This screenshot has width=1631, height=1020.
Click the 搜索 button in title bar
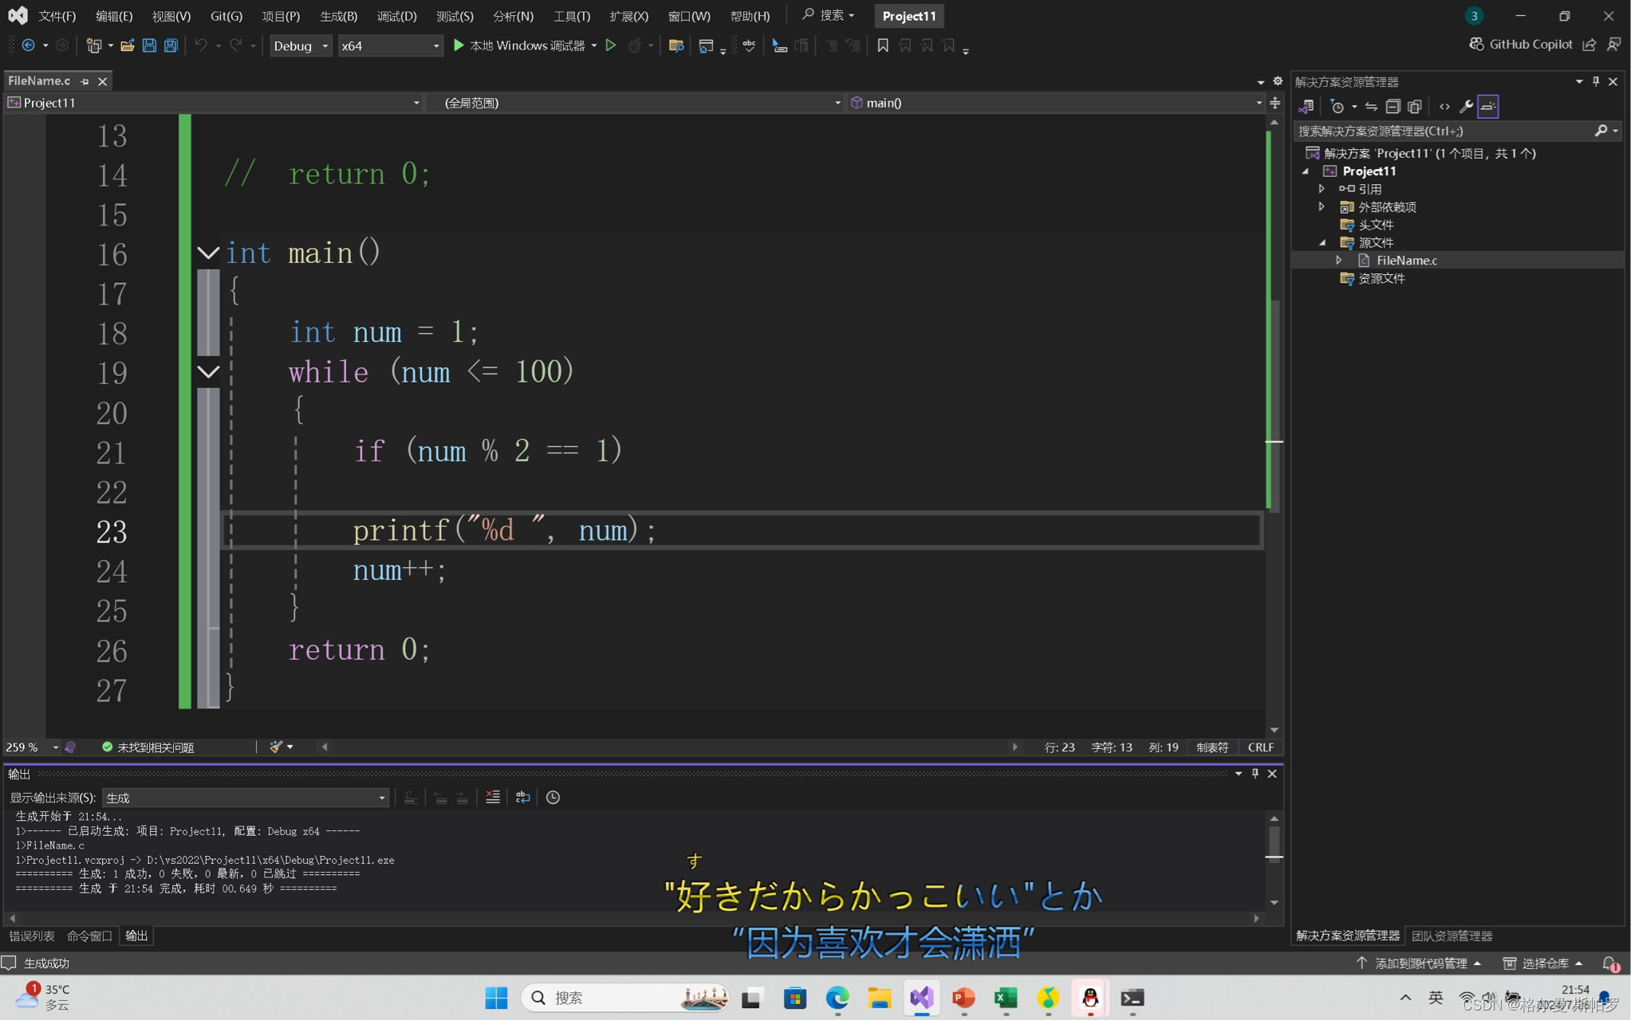[829, 15]
